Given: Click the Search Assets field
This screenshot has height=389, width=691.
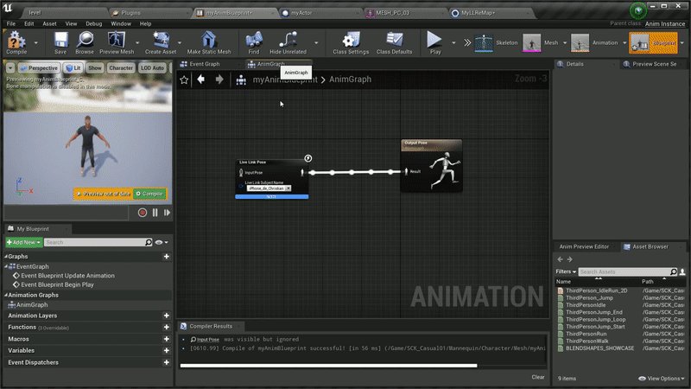Looking at the screenshot, I should (x=628, y=271).
